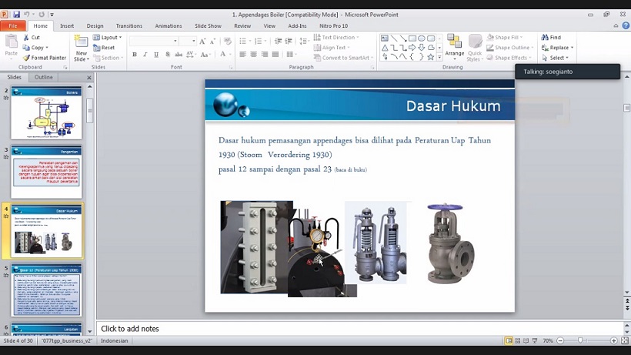Expand the Layout dropdown
This screenshot has width=631, height=355.
108,38
